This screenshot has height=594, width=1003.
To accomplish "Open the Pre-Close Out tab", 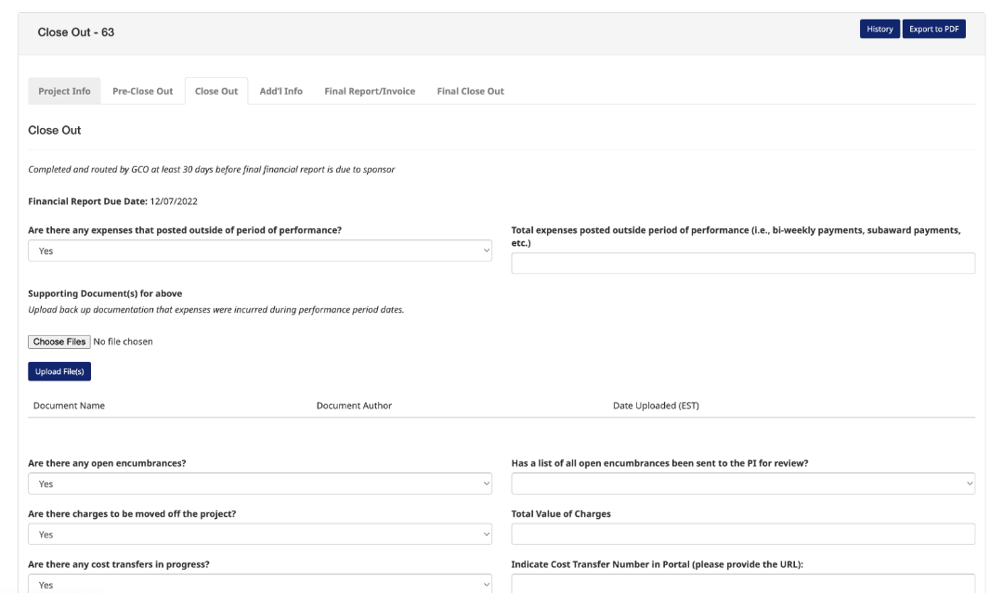I will [142, 91].
